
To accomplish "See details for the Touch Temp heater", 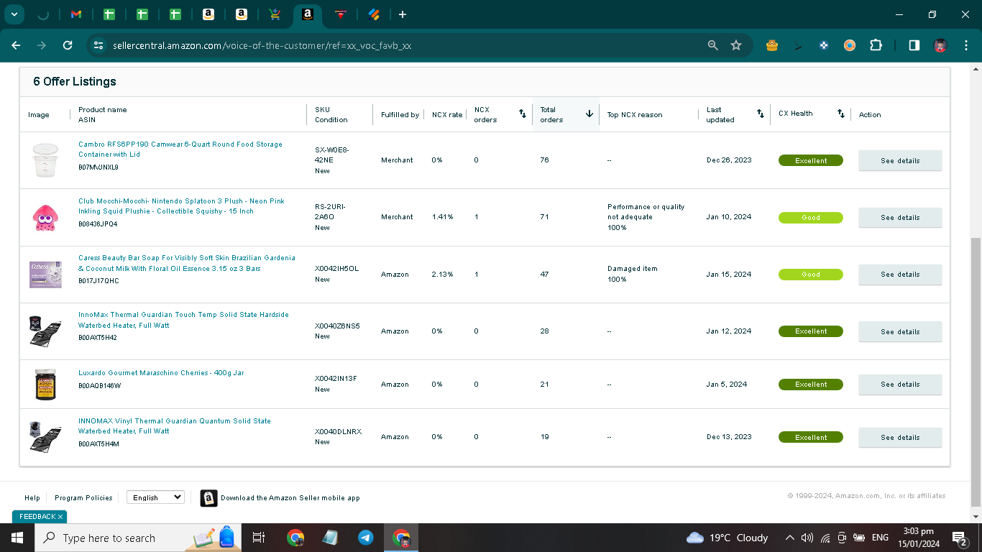I will click(900, 331).
